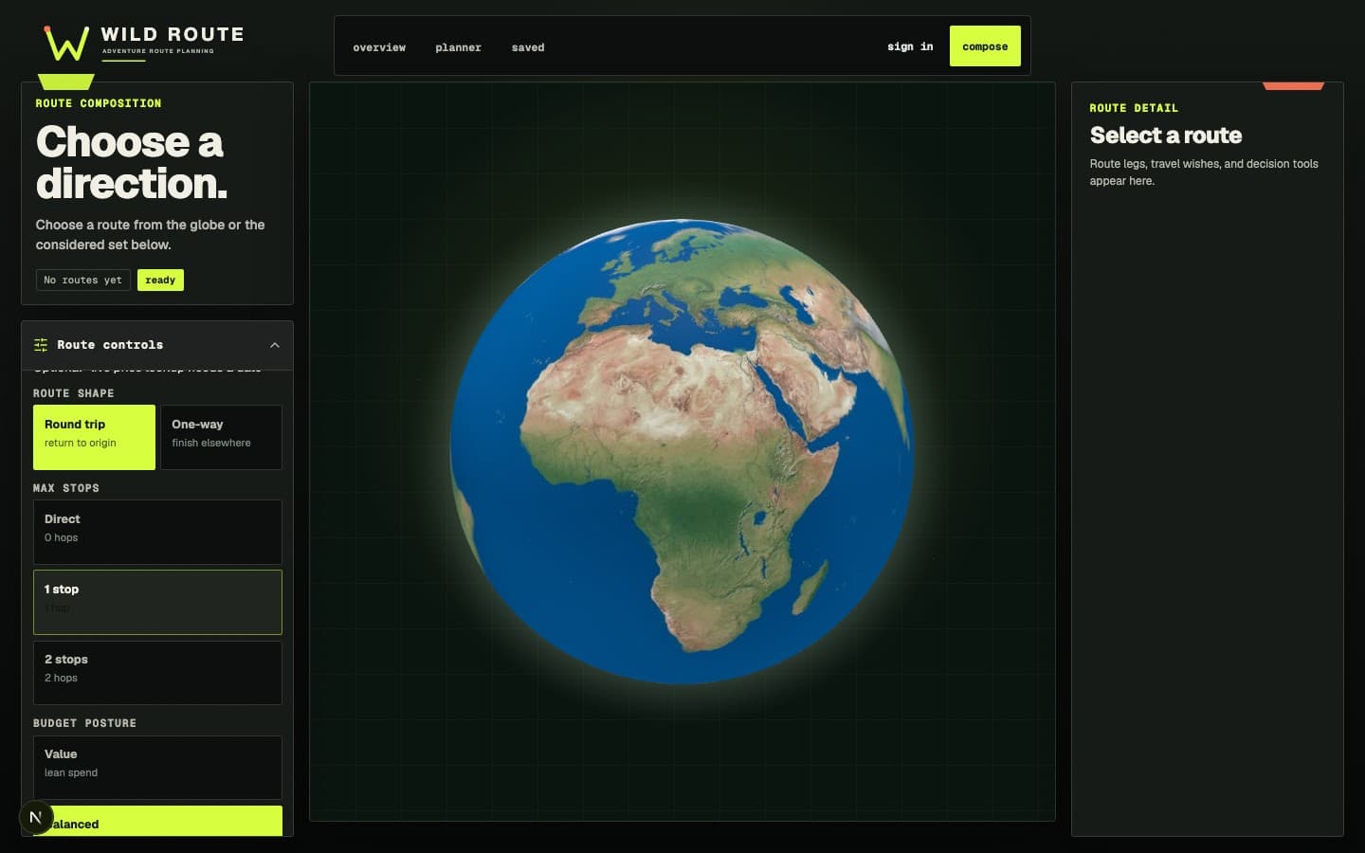
Task: Click the ready status badge
Action: tap(160, 280)
